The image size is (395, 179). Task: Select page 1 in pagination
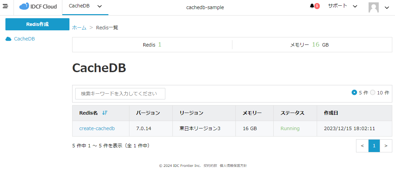pyautogui.click(x=374, y=146)
